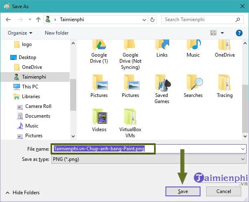Click the Save button

[183, 191]
